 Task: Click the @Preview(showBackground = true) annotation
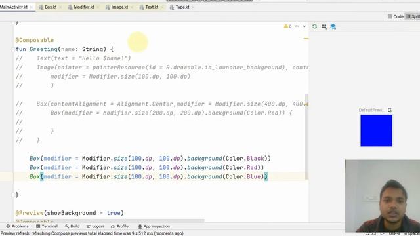click(70, 213)
